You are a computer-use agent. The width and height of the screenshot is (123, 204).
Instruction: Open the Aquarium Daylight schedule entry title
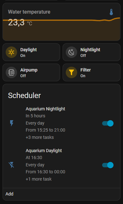(44, 151)
